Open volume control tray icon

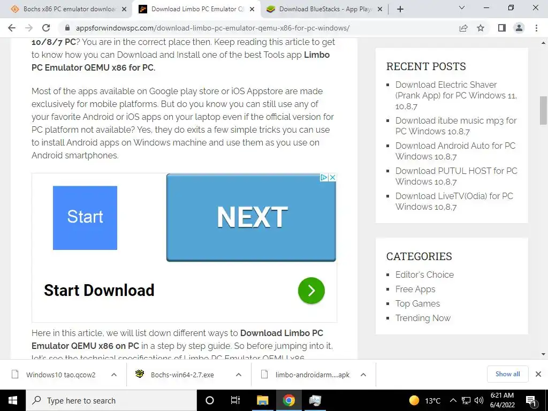click(x=479, y=400)
